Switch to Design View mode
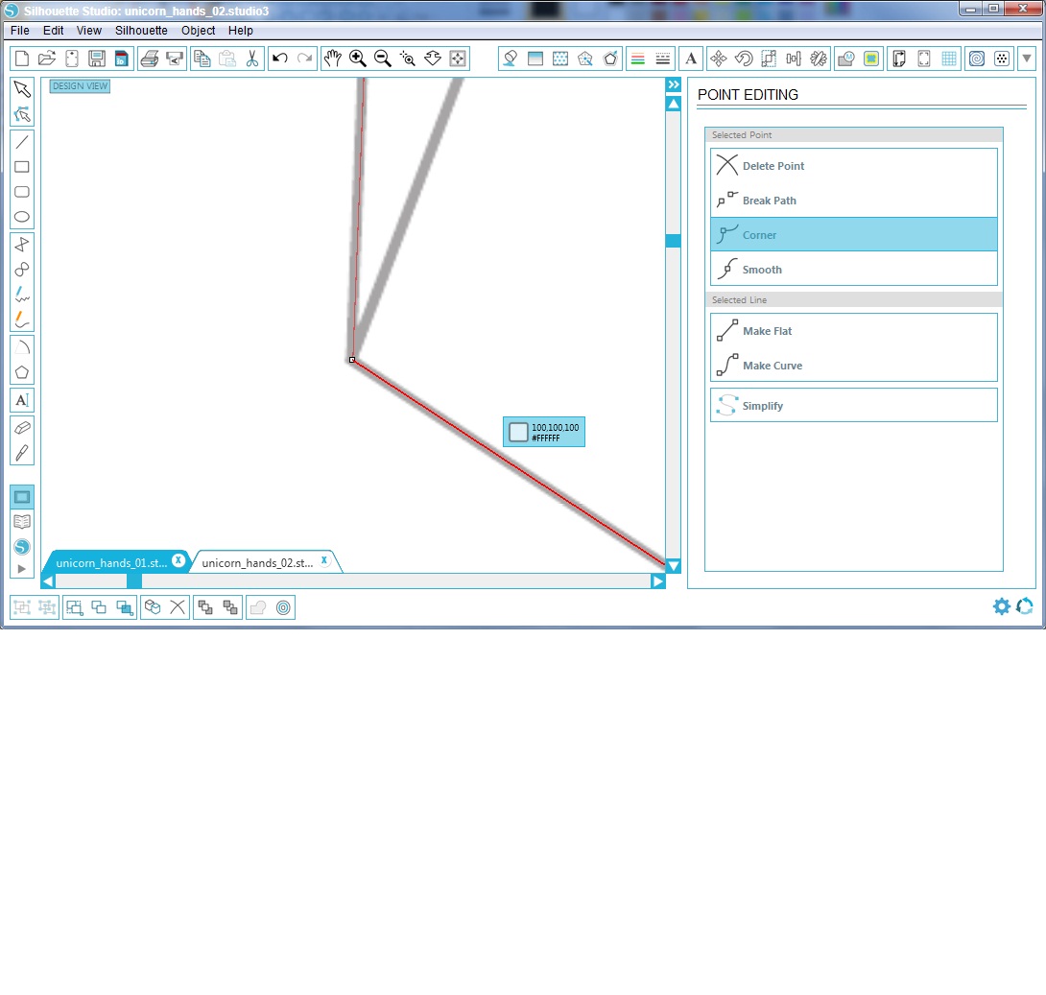 (x=22, y=497)
